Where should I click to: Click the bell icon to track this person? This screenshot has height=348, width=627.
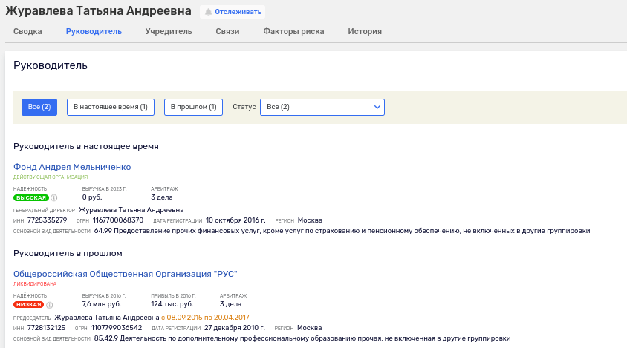click(x=209, y=12)
